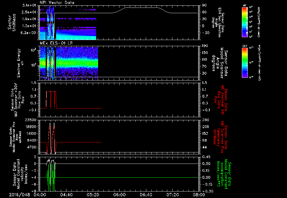Click the 'Electron Energy eV' axis label
The width and height of the screenshot is (287, 198).
click(20, 63)
